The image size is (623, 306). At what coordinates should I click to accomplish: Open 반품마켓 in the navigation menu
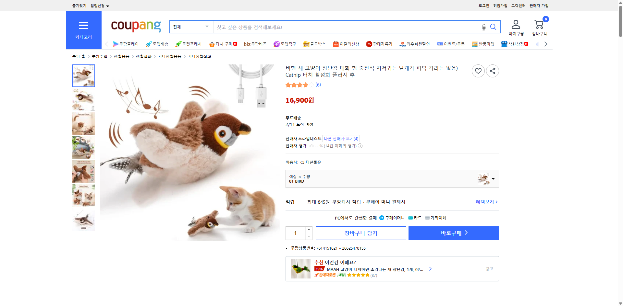(x=483, y=44)
